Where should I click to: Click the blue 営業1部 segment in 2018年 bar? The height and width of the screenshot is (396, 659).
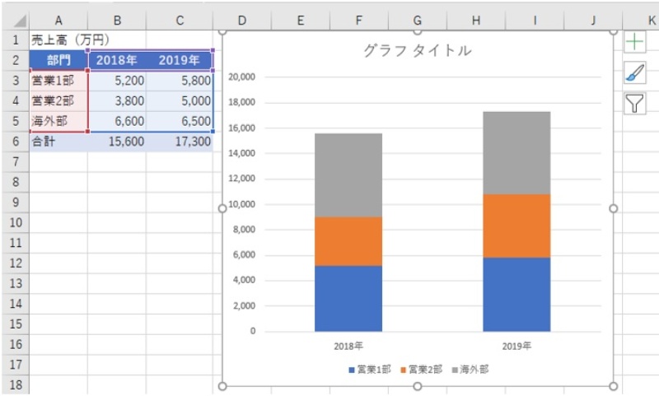pos(348,298)
